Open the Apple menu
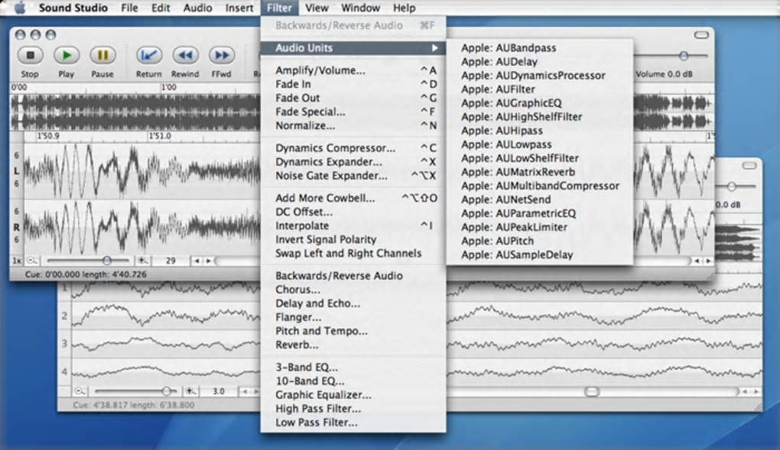 coord(19,8)
